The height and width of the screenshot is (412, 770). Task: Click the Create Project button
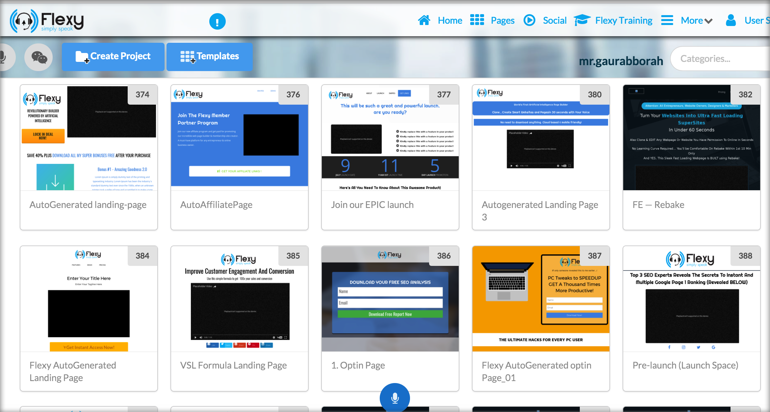pyautogui.click(x=113, y=57)
